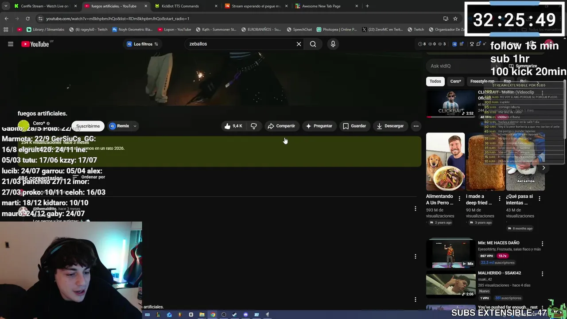Start voice search with the microphone
This screenshot has height=319, width=567.
click(x=333, y=44)
